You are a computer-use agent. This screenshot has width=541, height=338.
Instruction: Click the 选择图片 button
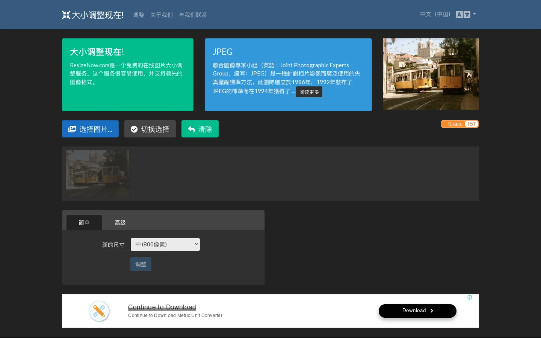tap(90, 129)
